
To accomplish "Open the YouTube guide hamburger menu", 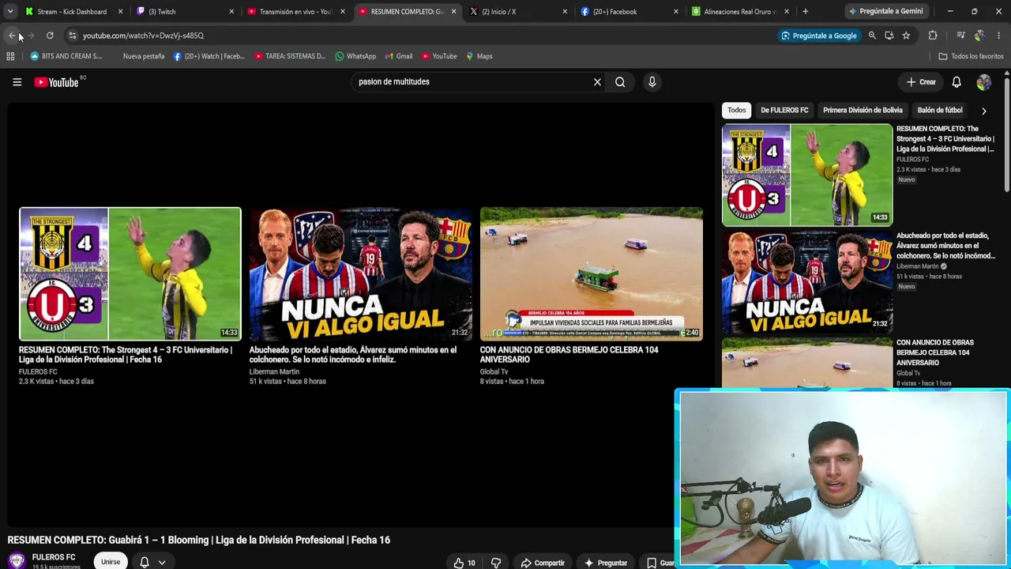I will pyautogui.click(x=17, y=82).
